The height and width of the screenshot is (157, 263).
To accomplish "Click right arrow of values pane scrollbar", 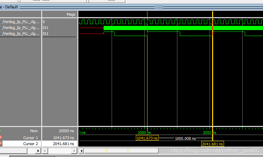I will (74, 151).
